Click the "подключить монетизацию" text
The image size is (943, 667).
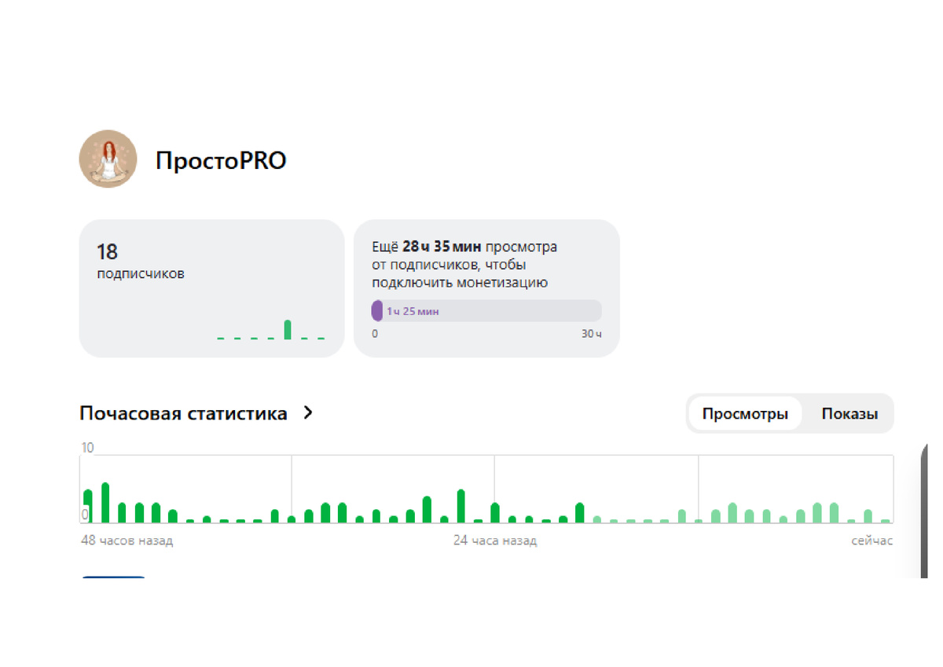click(459, 283)
